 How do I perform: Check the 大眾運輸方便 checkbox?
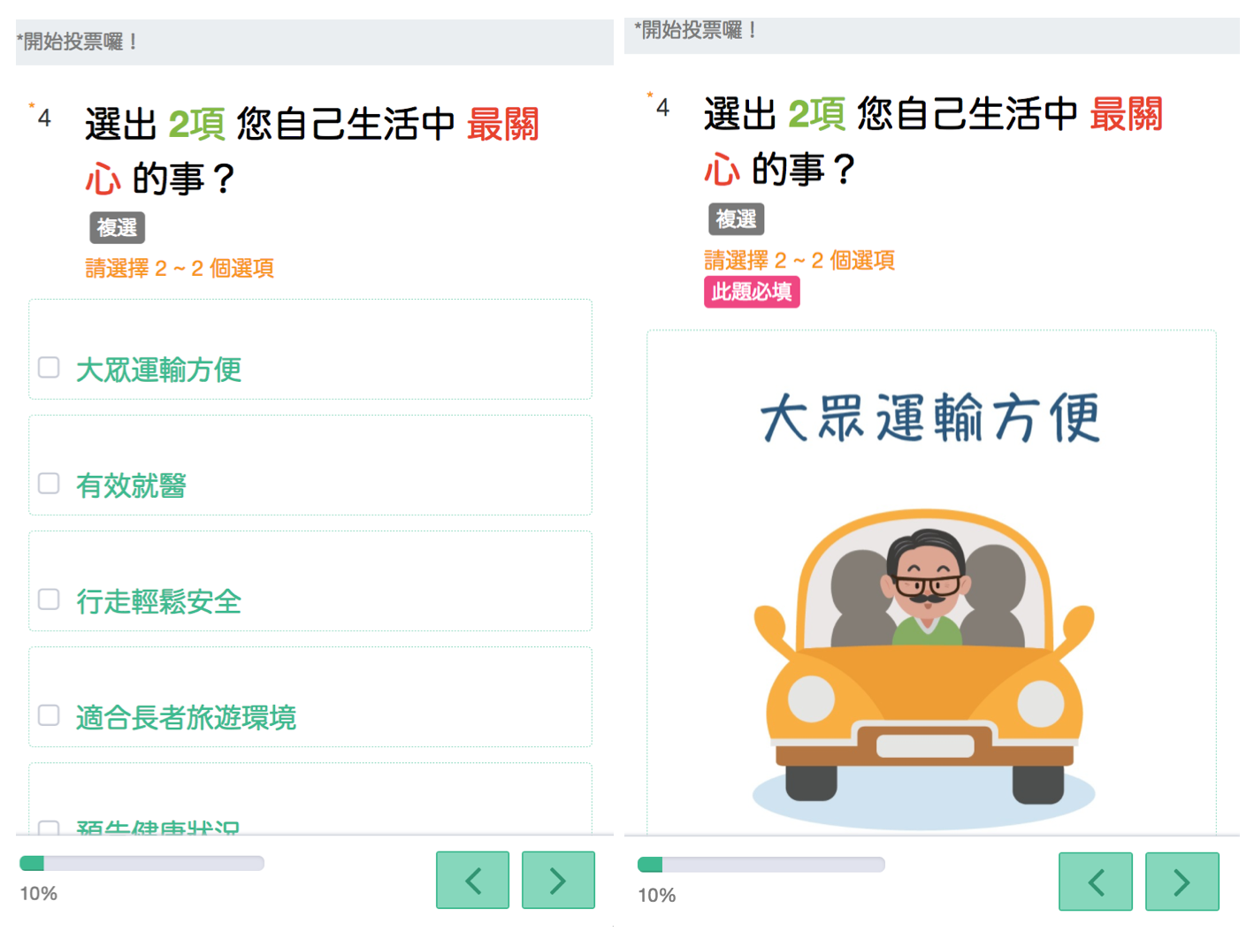coord(49,368)
